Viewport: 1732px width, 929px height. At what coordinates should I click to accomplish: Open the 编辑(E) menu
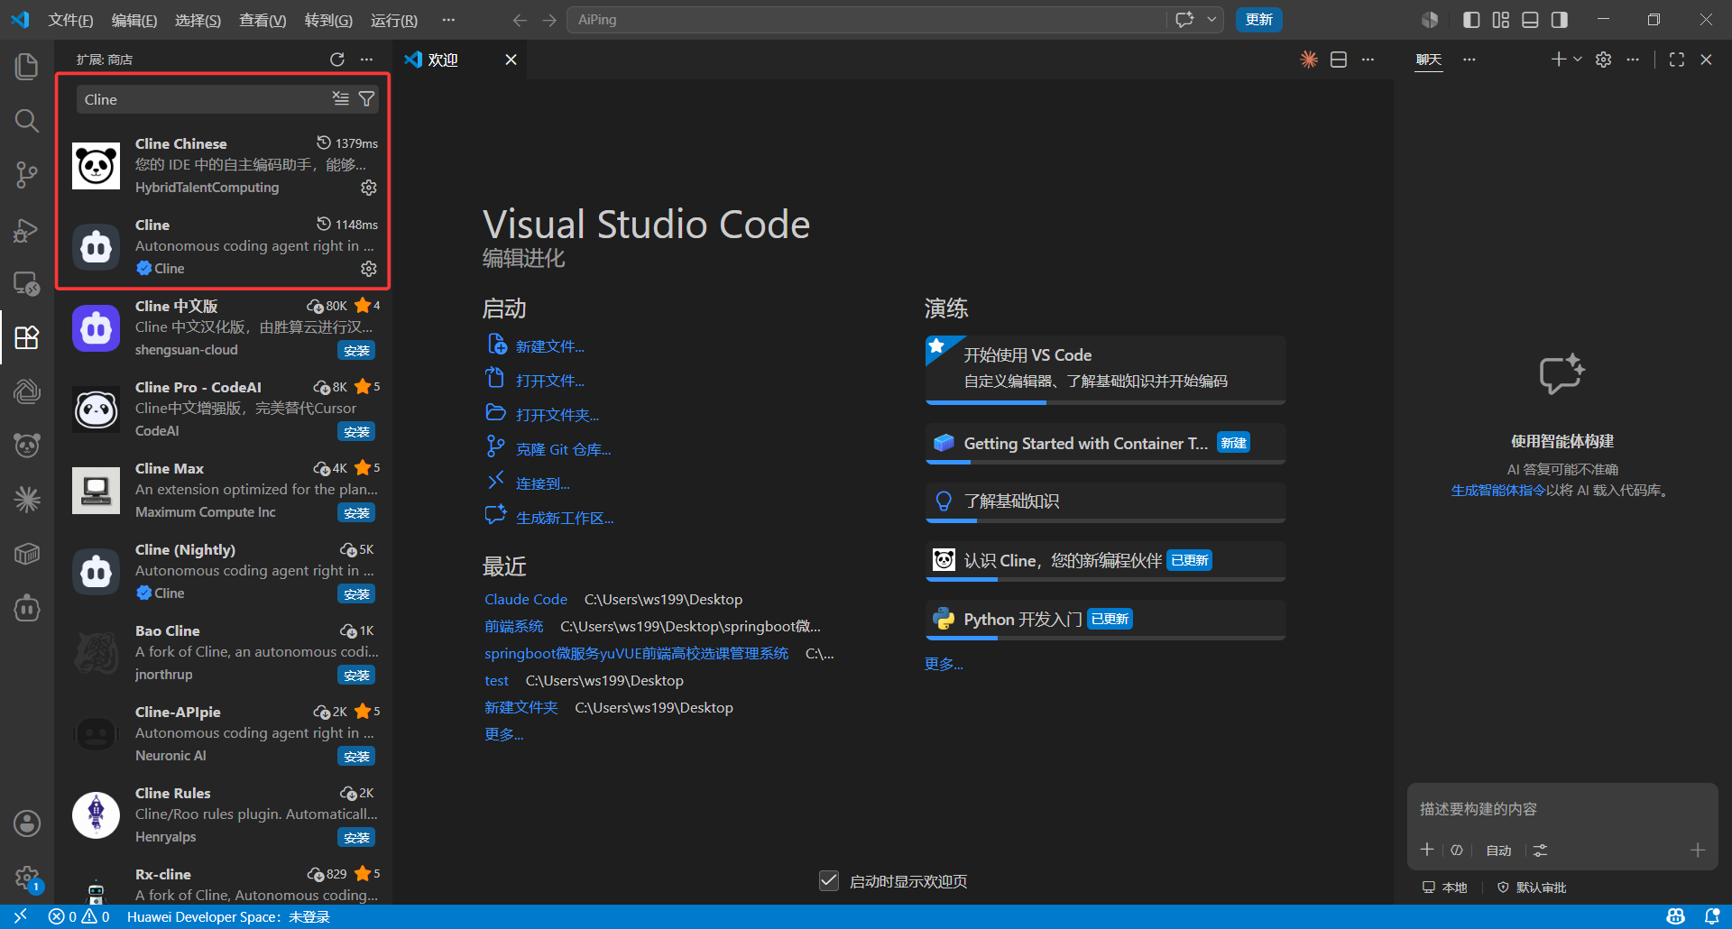(x=134, y=20)
